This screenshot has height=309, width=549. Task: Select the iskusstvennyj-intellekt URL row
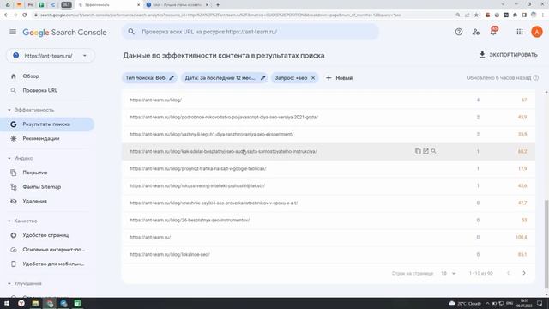pyautogui.click(x=329, y=185)
